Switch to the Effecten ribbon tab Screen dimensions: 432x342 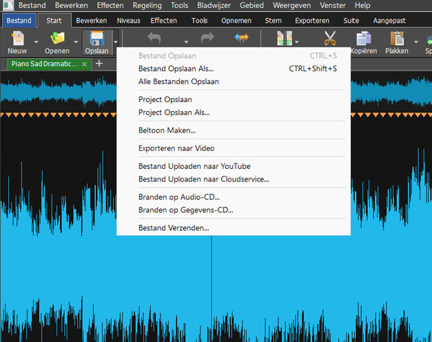(x=163, y=21)
